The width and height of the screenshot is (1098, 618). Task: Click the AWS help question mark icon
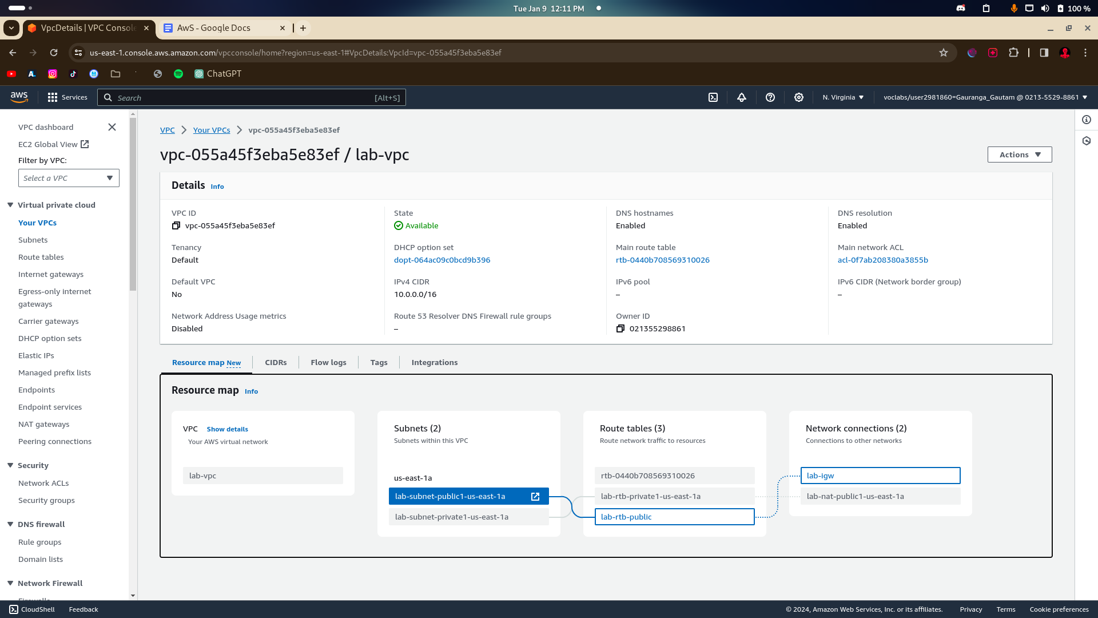[x=770, y=97]
